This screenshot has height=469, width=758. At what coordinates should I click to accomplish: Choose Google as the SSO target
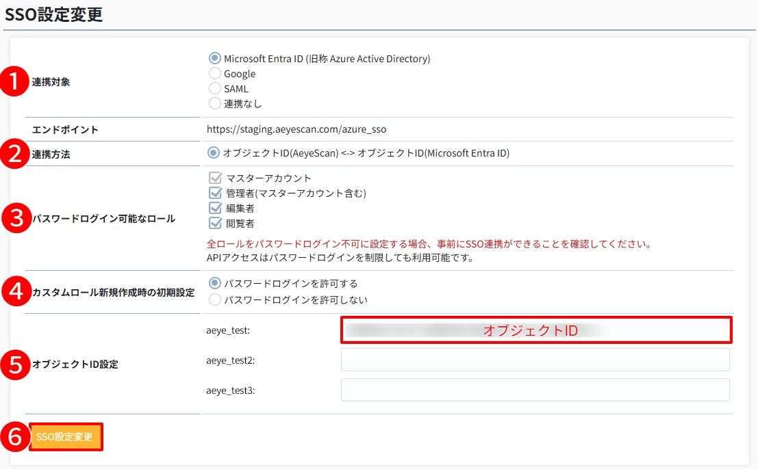(x=215, y=74)
